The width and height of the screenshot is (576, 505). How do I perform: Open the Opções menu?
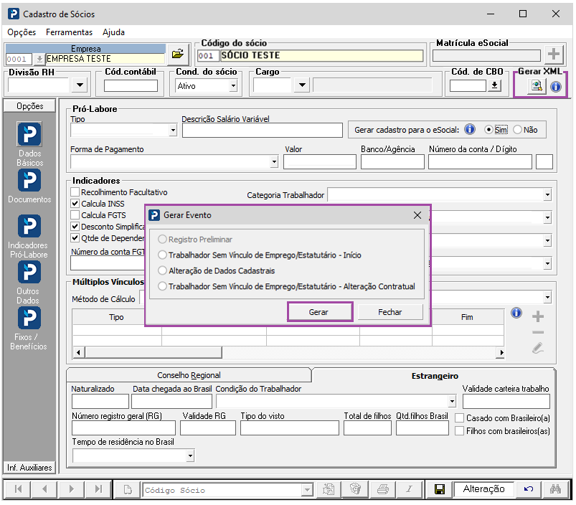pos(22,32)
